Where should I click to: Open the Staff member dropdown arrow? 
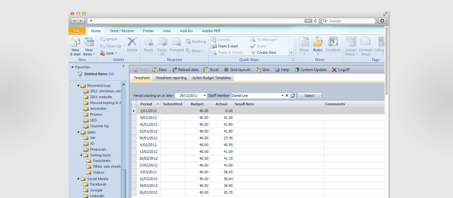(282, 95)
